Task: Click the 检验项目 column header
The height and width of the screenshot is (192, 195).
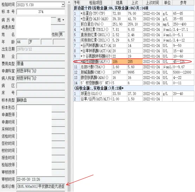Action: (x=96, y=2)
